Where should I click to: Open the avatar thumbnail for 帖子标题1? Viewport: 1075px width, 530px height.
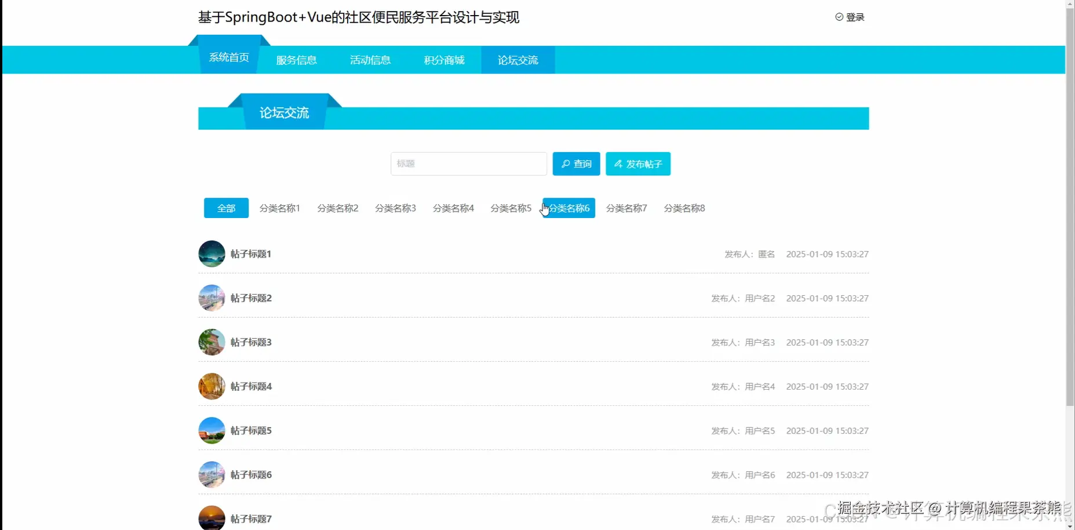tap(212, 254)
